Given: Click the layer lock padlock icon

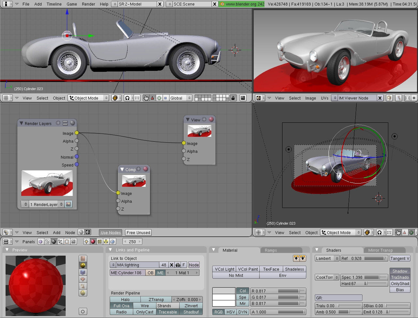Looking at the screenshot, I should coord(233,98).
